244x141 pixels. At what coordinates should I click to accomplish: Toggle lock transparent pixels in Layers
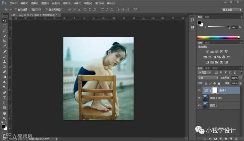(206, 84)
